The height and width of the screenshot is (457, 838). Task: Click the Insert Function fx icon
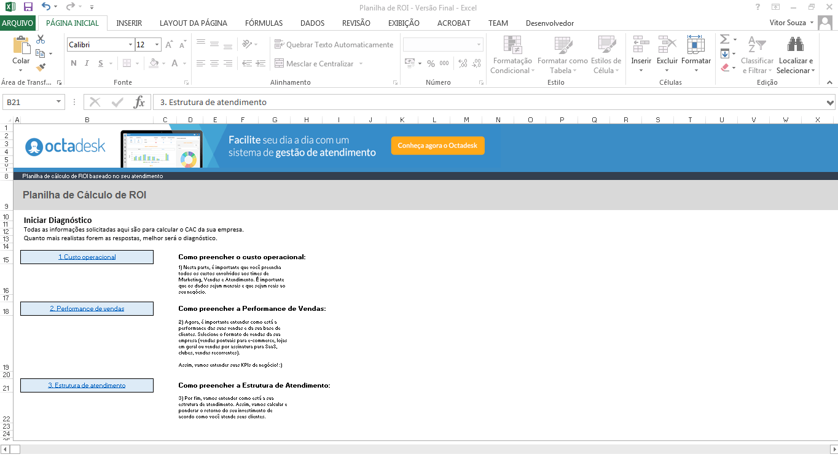click(x=139, y=103)
